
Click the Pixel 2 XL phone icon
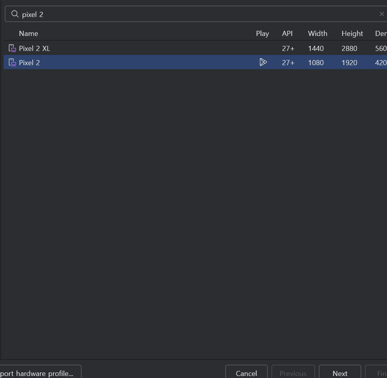point(12,48)
